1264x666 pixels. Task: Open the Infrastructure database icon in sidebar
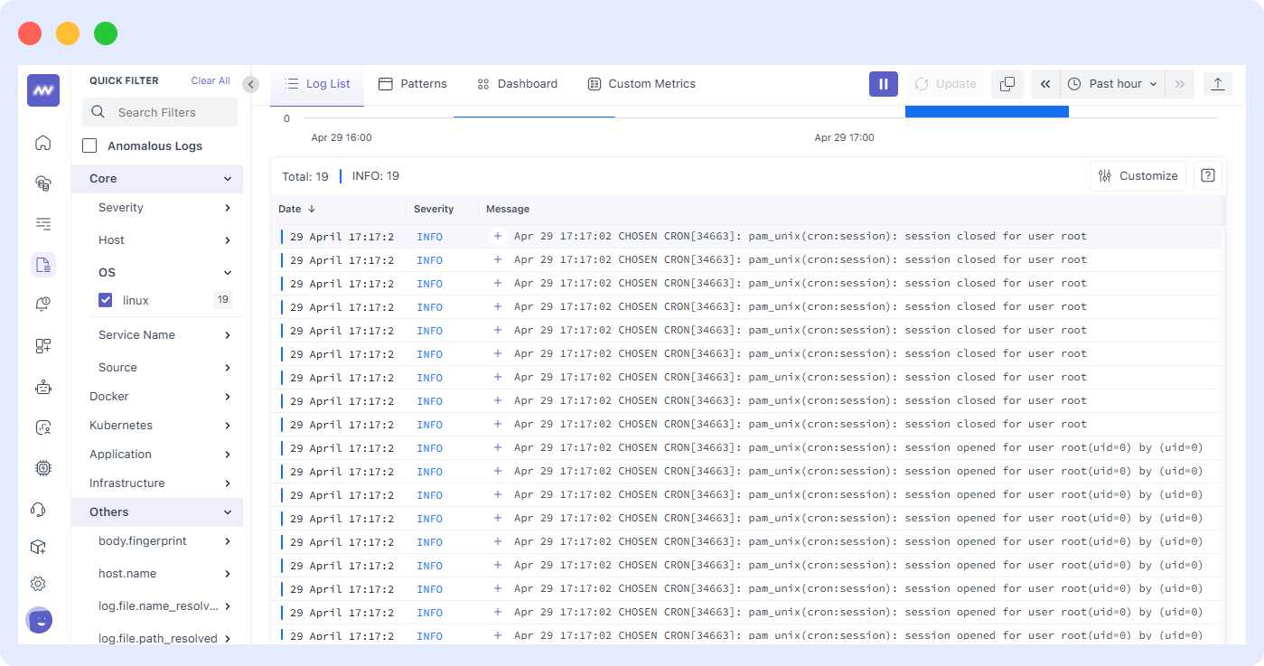tap(42, 183)
